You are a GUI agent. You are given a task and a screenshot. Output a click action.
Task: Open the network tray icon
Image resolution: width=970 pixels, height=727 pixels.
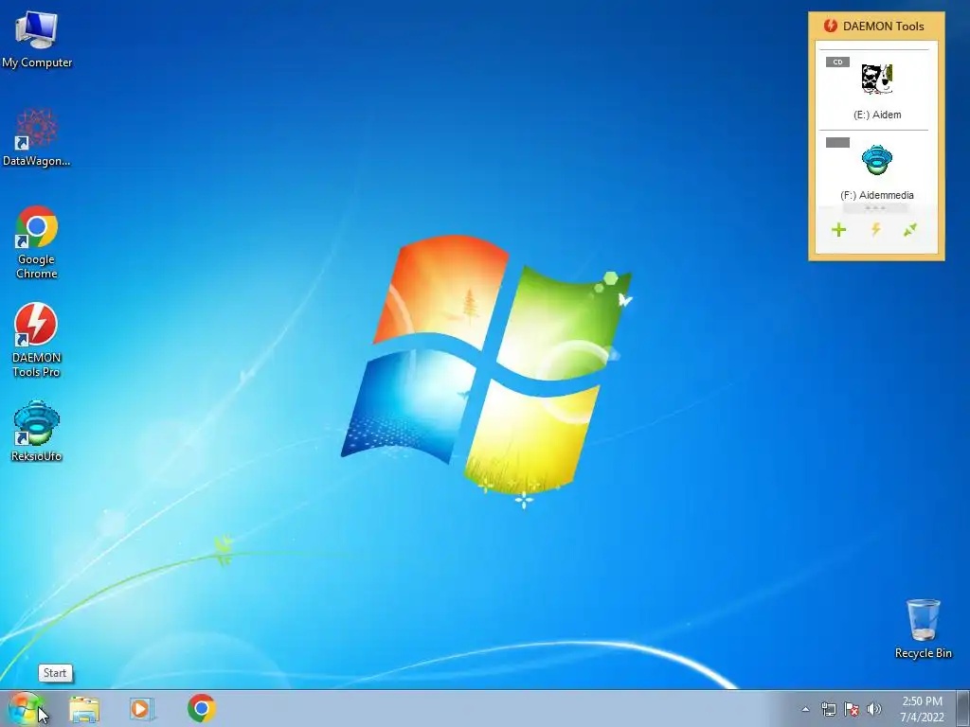pos(828,709)
